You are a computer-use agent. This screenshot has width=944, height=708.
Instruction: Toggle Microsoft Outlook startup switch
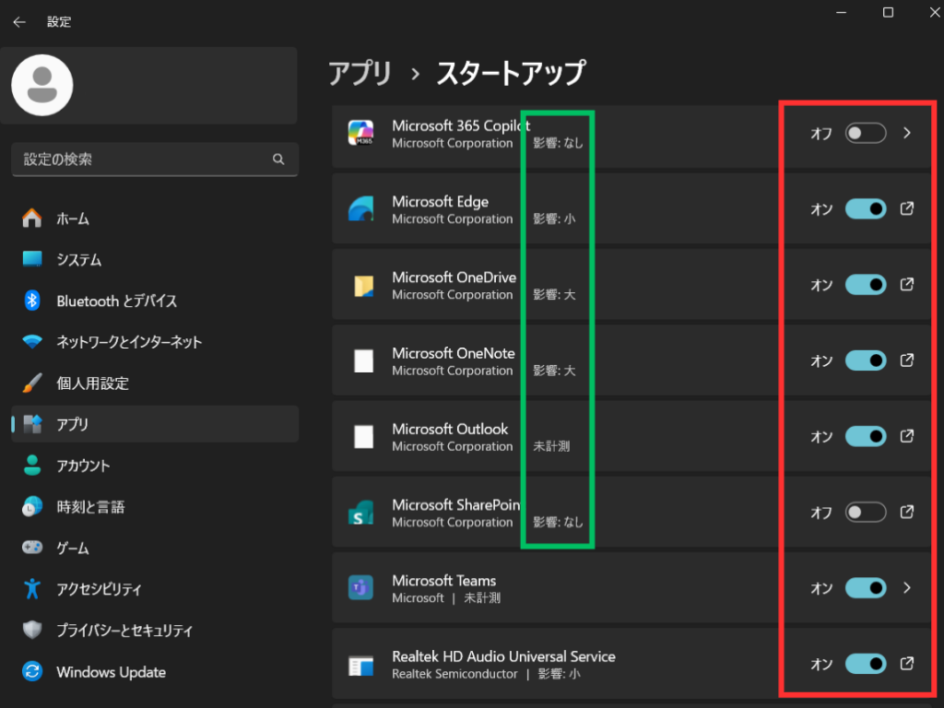click(866, 436)
